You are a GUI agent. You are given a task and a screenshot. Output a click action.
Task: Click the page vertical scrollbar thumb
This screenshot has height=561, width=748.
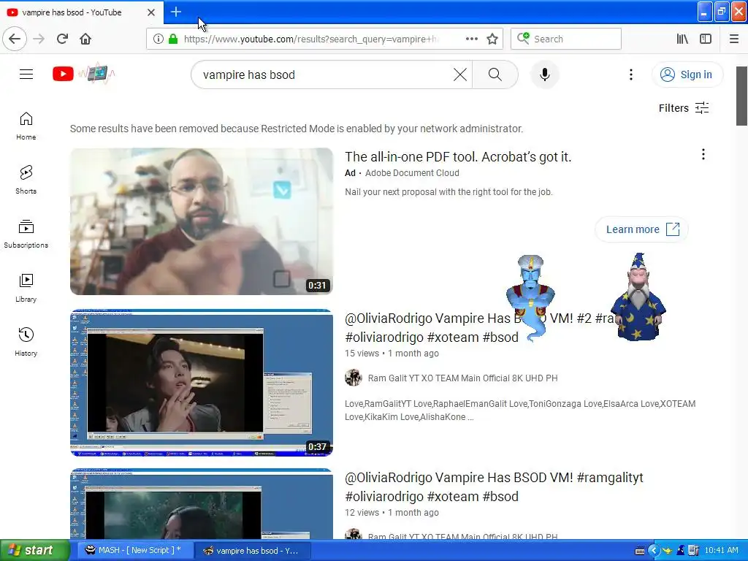pyautogui.click(x=741, y=96)
